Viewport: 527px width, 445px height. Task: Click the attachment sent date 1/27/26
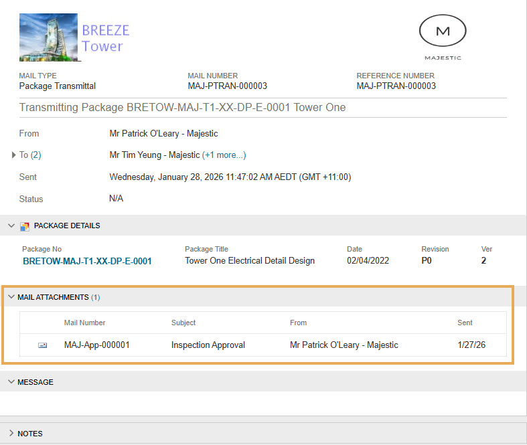470,345
